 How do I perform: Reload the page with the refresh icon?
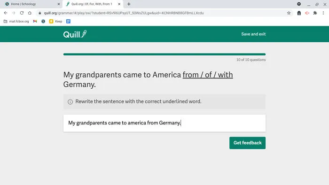[x=22, y=13]
